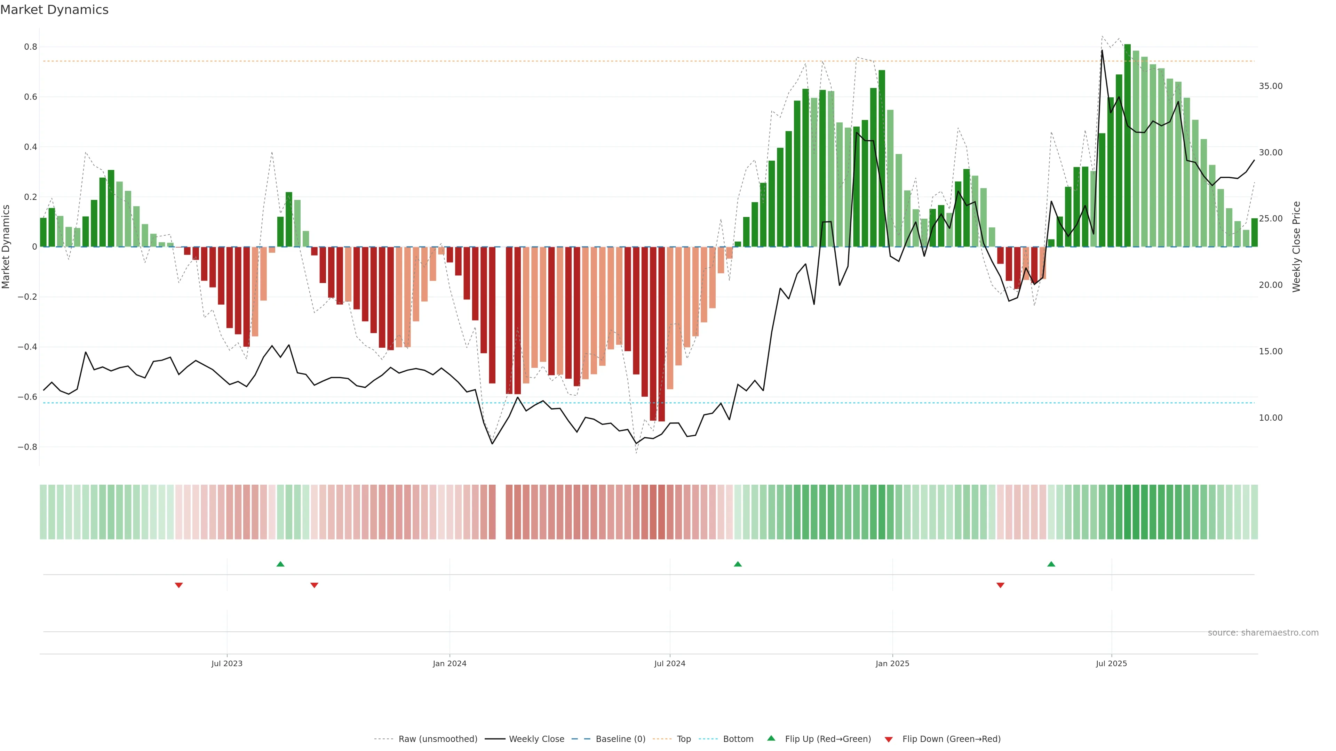Viewport: 1336px width, 751px height.
Task: Click the Weekly Close Price axis title
Action: [x=1297, y=247]
